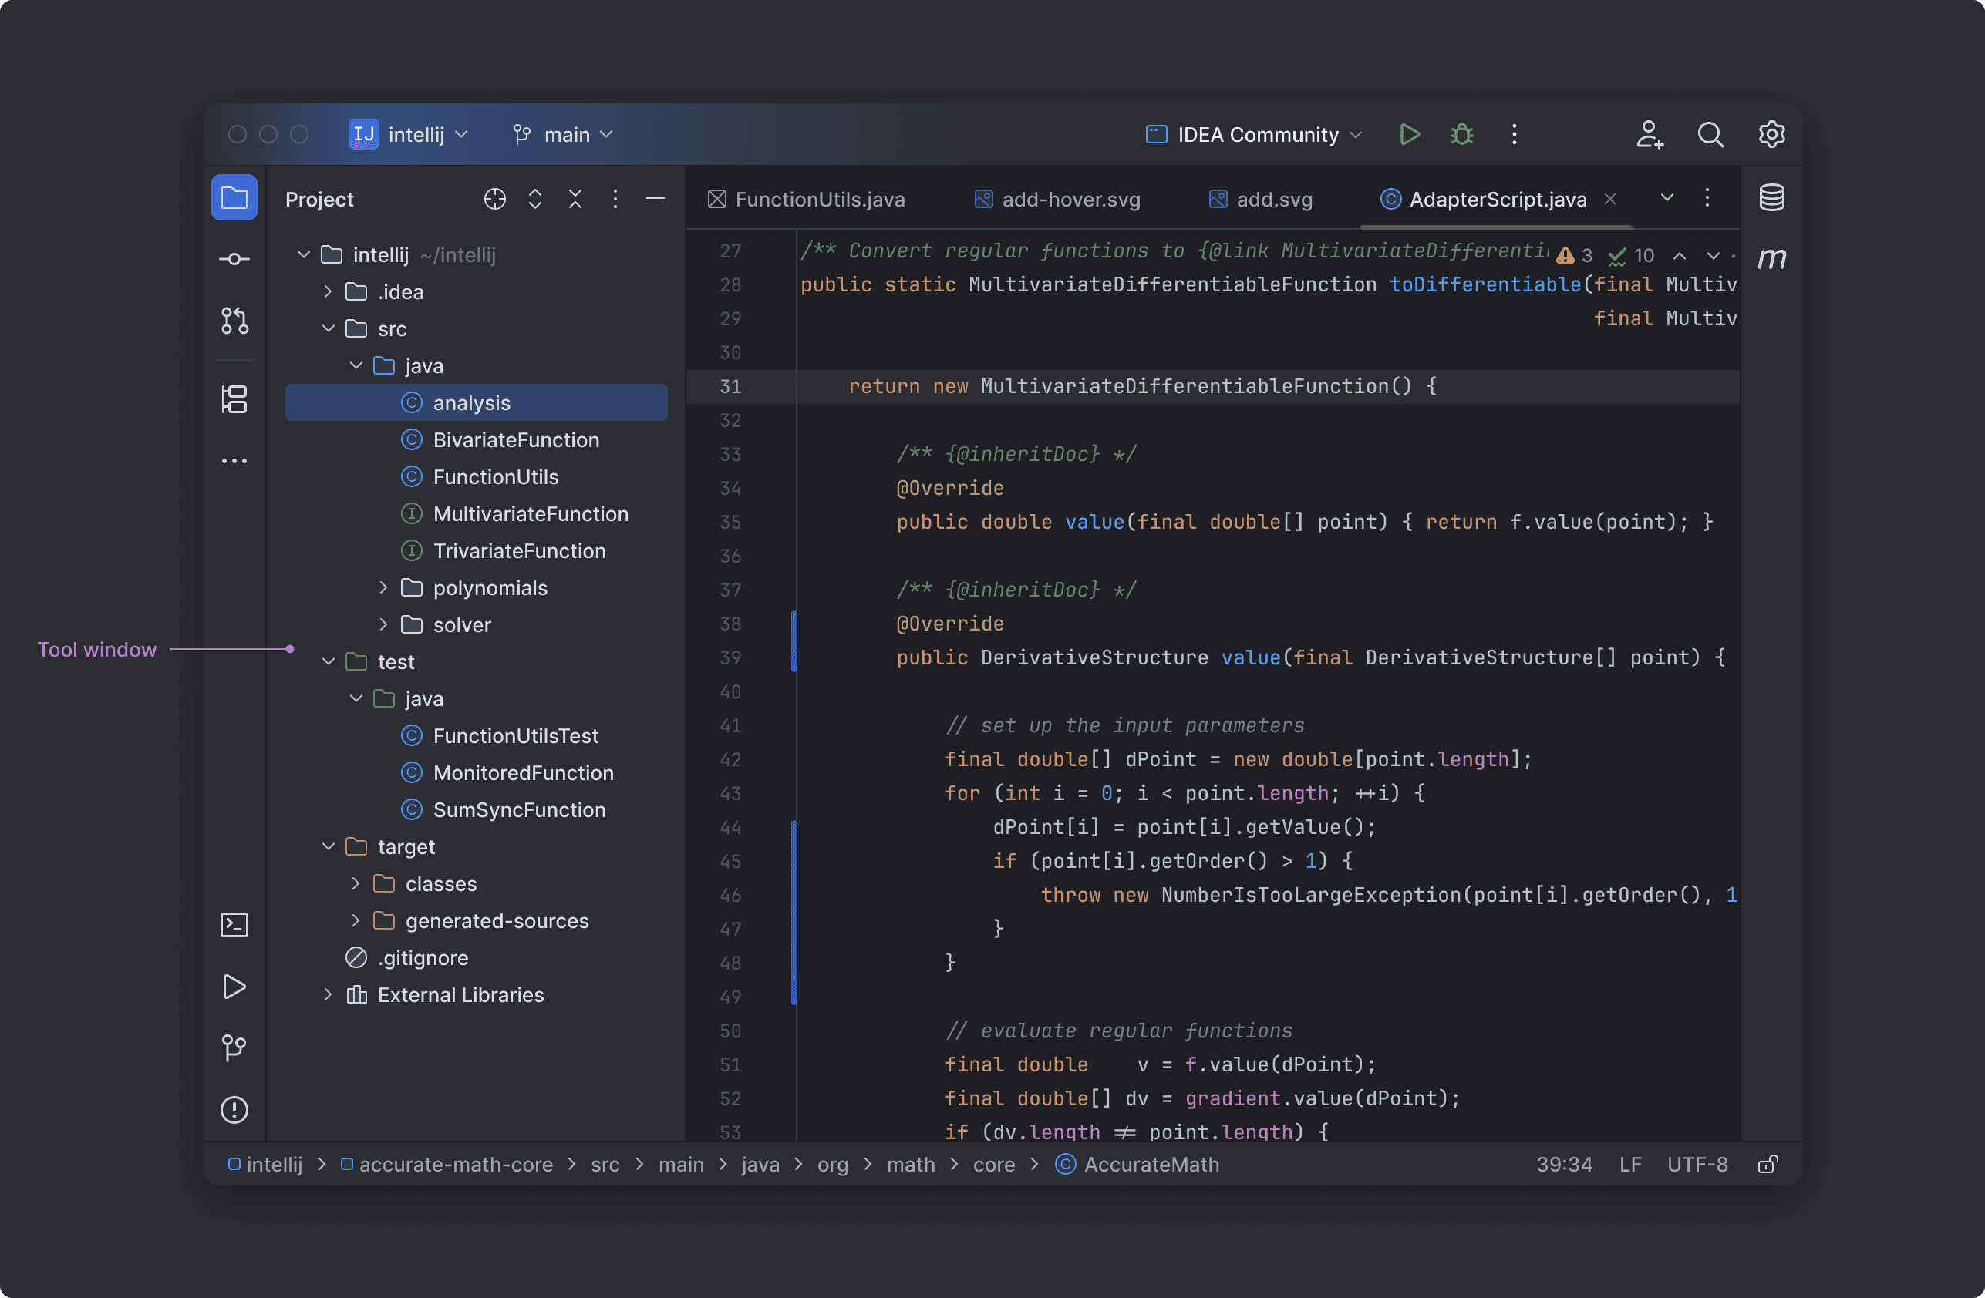The height and width of the screenshot is (1298, 1985).
Task: Expand the polynomials folder
Action: (383, 588)
